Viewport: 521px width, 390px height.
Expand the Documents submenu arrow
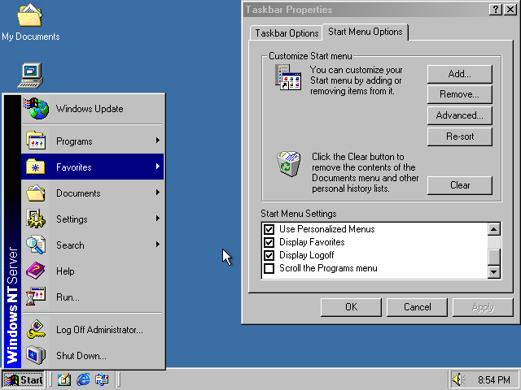[x=158, y=193]
